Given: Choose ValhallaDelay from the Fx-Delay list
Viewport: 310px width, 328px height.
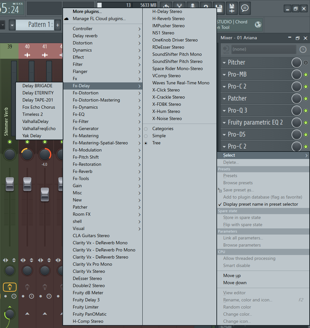Looking at the screenshot, I should [x=35, y=122].
